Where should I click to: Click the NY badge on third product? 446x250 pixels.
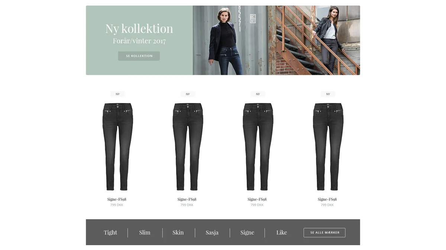coord(258,94)
